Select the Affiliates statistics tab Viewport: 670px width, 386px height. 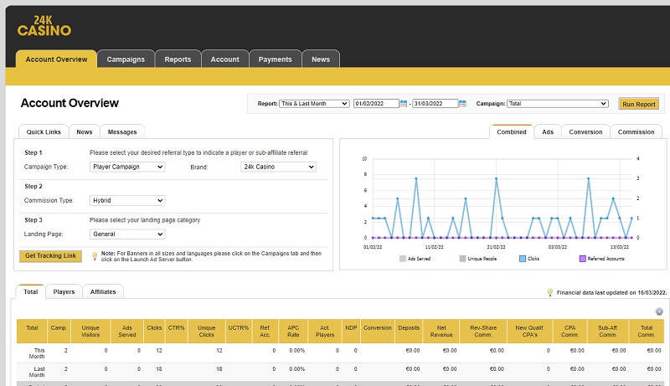point(103,291)
